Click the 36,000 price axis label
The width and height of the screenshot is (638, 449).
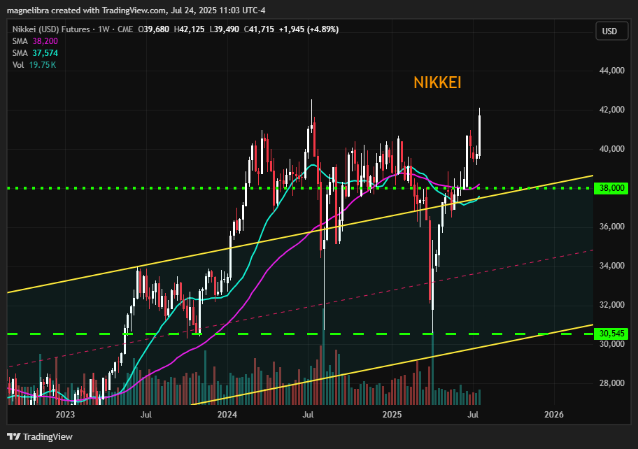[x=611, y=226]
